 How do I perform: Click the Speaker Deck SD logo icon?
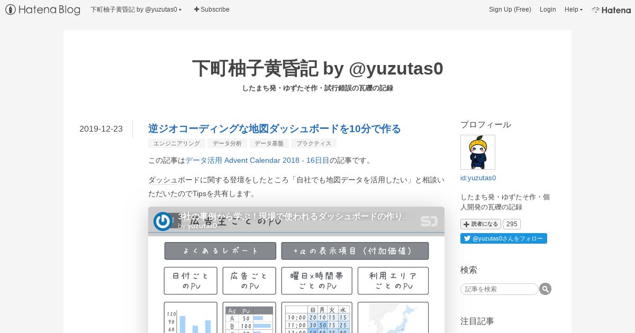[429, 221]
